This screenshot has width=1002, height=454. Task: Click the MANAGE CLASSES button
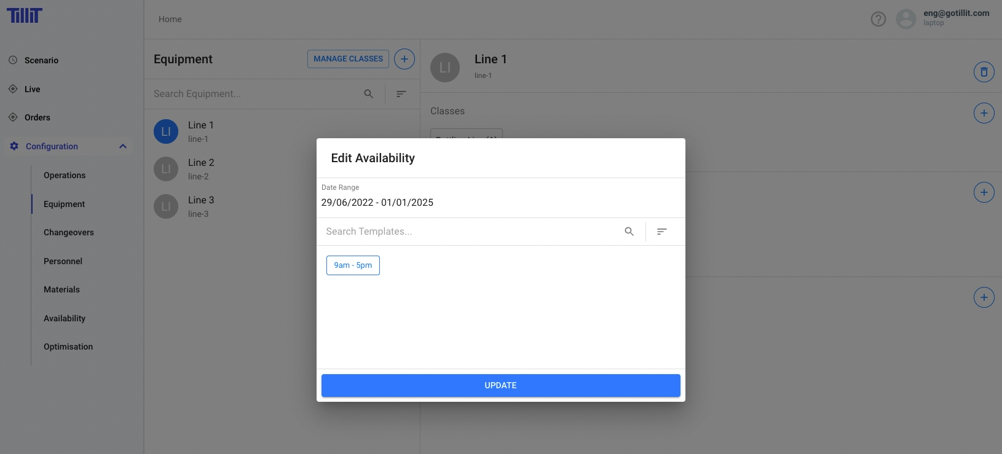(x=348, y=59)
